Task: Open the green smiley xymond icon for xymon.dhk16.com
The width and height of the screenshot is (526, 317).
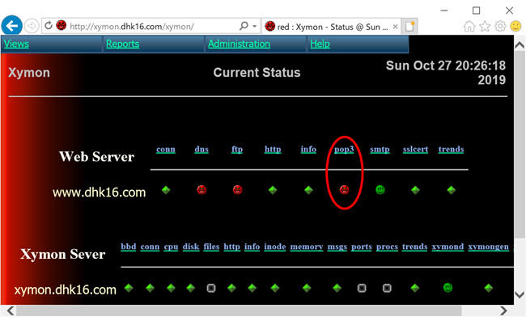Action: pos(448,288)
